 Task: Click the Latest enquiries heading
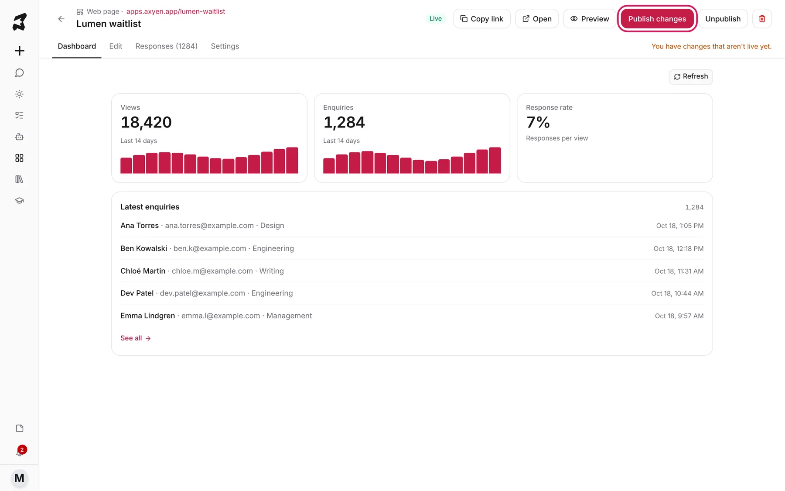point(150,207)
